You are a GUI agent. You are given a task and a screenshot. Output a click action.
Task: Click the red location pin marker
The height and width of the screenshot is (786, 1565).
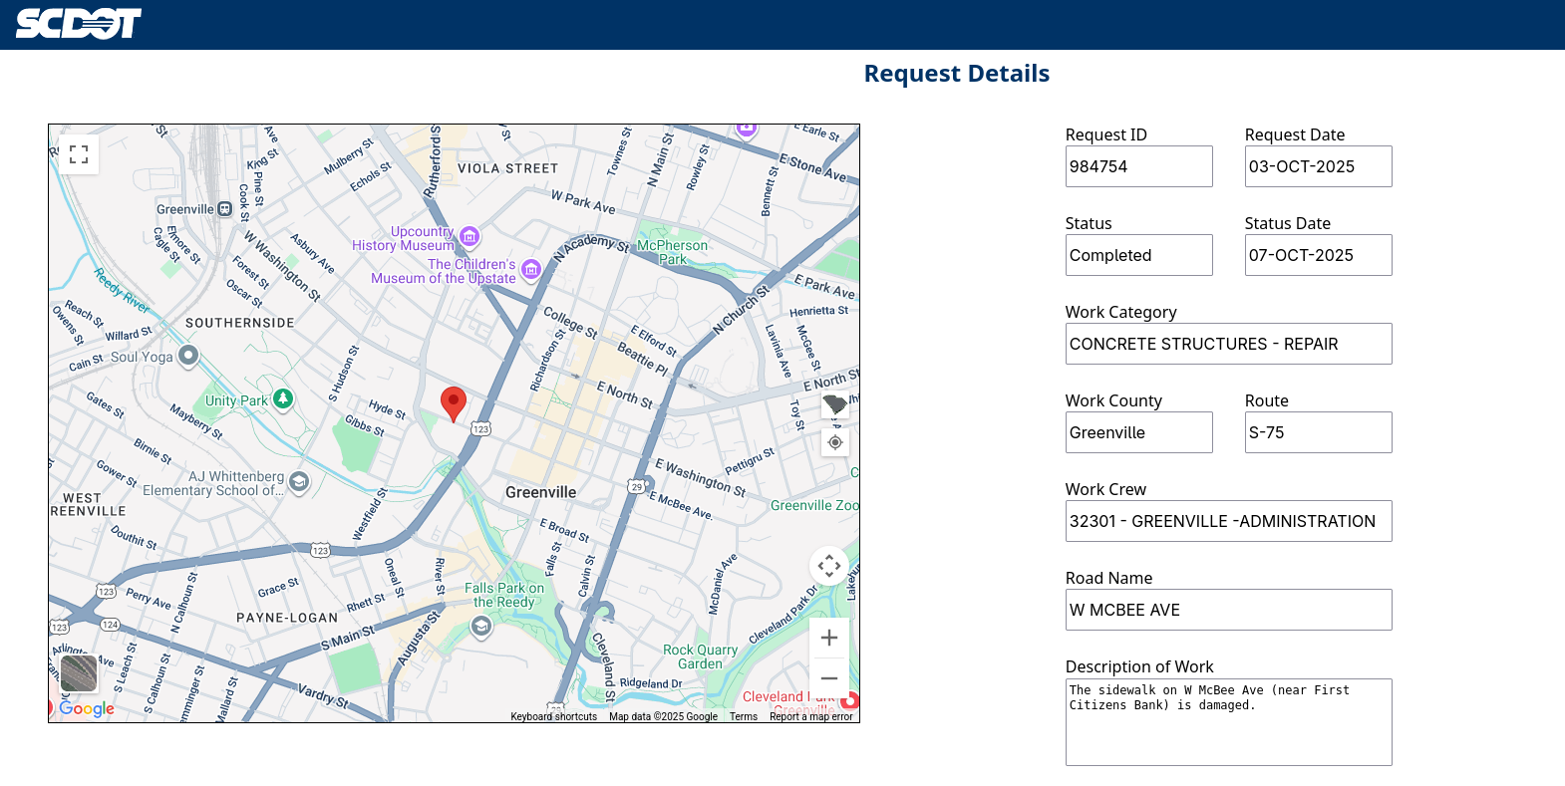click(454, 403)
